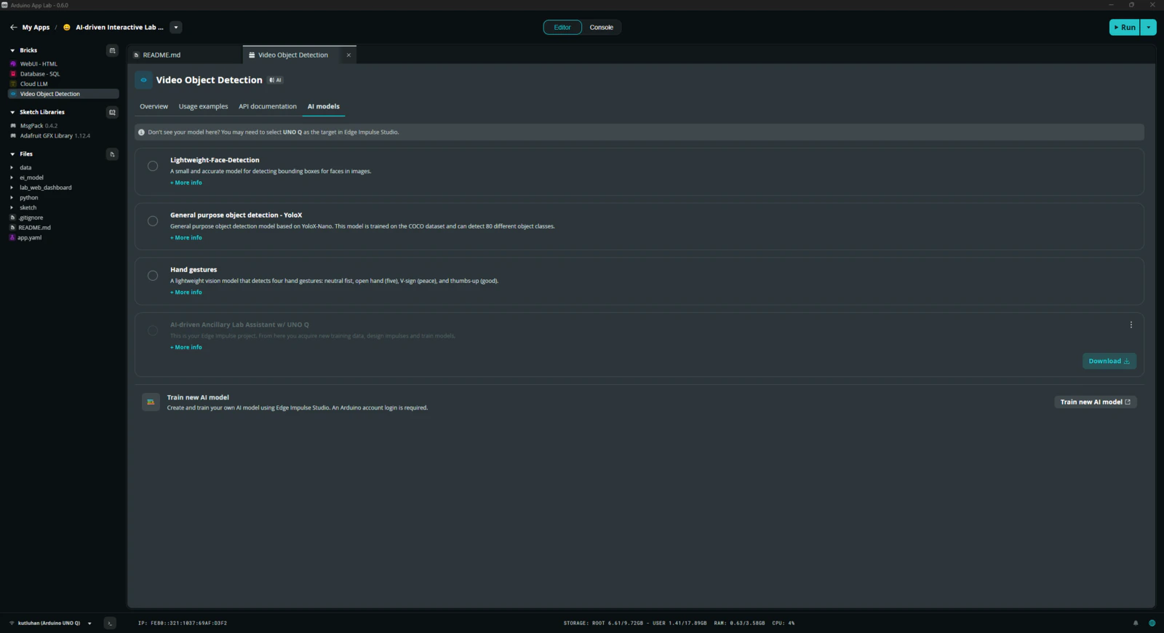Screen dimensions: 1164x633
Task: Open notifications bell in status bar
Action: pos(1136,624)
